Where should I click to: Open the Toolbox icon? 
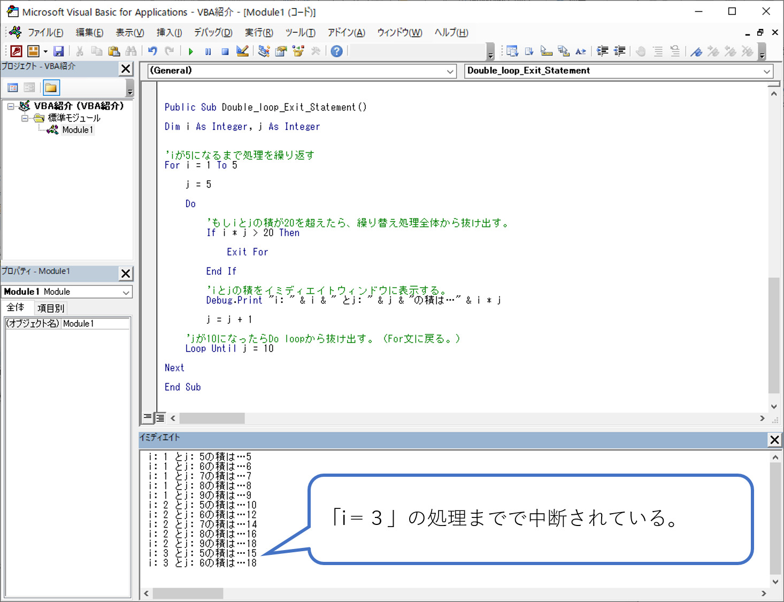click(x=316, y=51)
